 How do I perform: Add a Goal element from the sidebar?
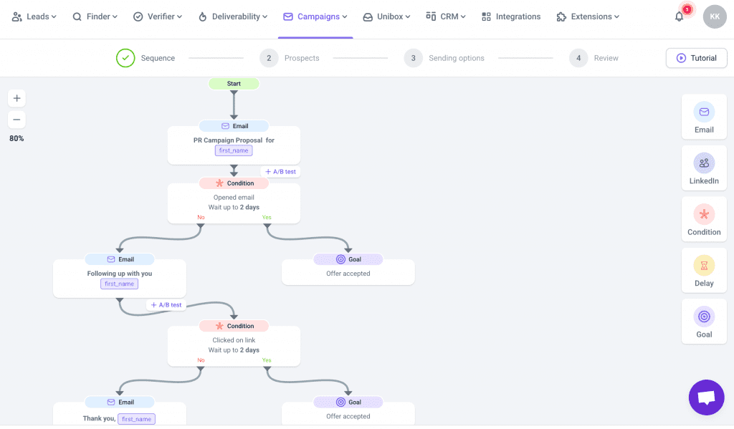[703, 321]
